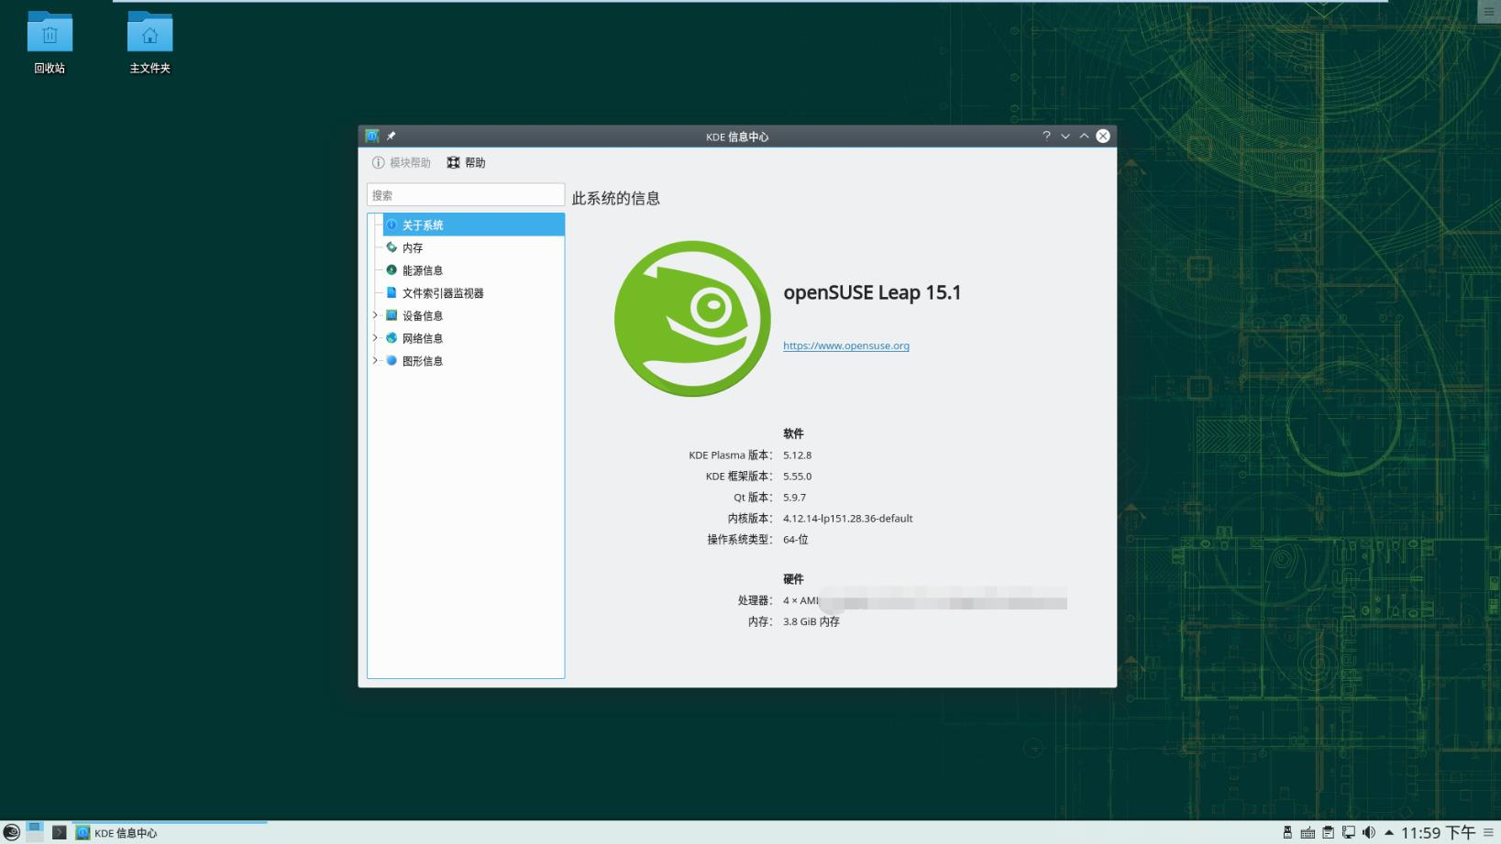Expand the 网络信息 tree entry
The width and height of the screenshot is (1501, 844).
coord(375,338)
